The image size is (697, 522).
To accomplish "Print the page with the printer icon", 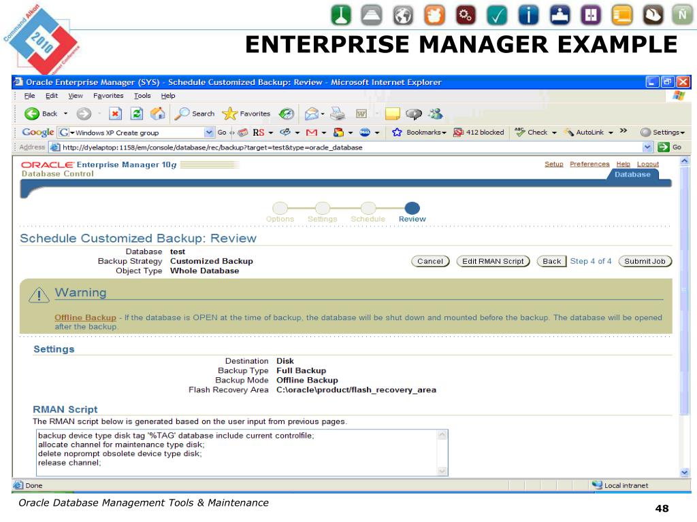I will point(338,114).
